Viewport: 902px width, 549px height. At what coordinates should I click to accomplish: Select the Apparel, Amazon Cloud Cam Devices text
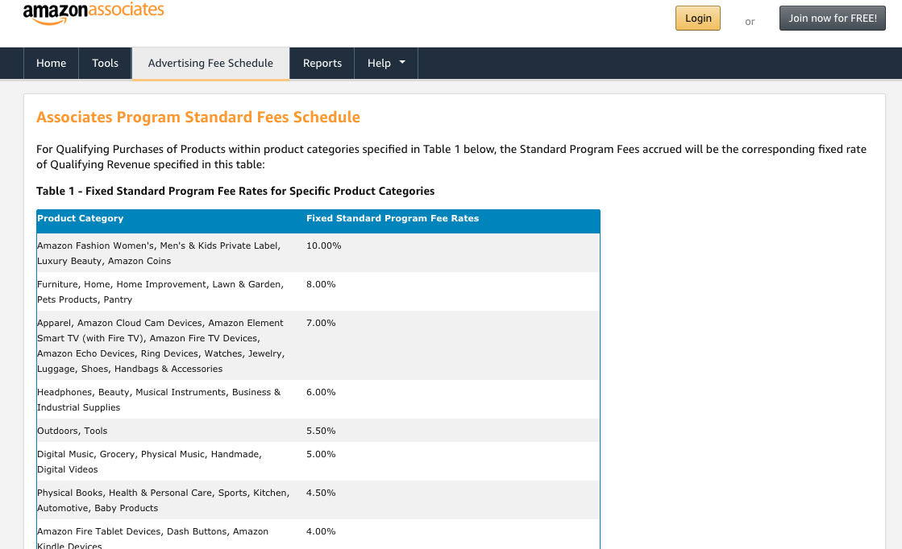click(161, 345)
